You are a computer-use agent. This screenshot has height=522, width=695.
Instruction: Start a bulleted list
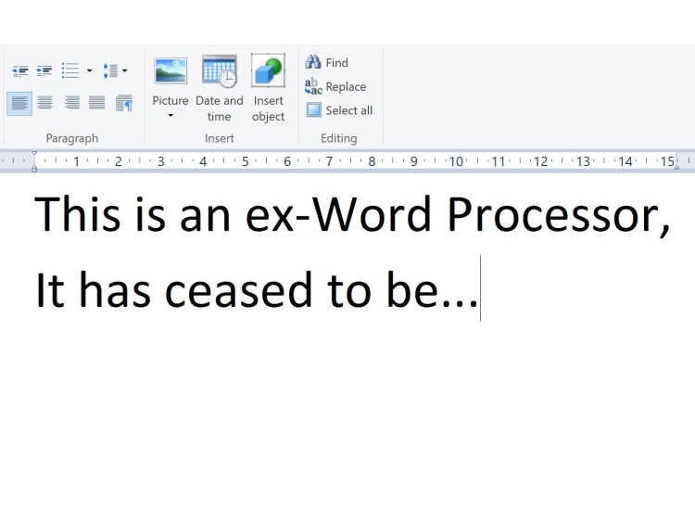tap(69, 70)
